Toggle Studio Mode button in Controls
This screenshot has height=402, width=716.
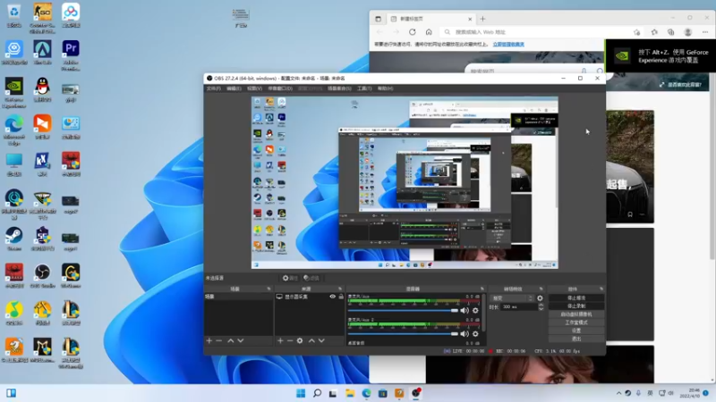pos(576,322)
